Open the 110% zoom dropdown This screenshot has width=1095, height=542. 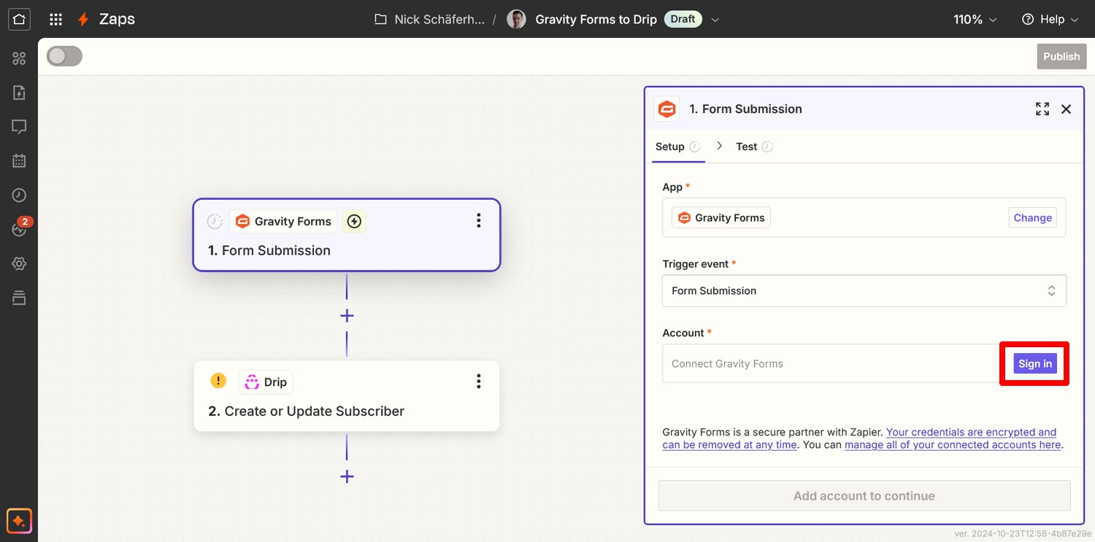coord(975,20)
